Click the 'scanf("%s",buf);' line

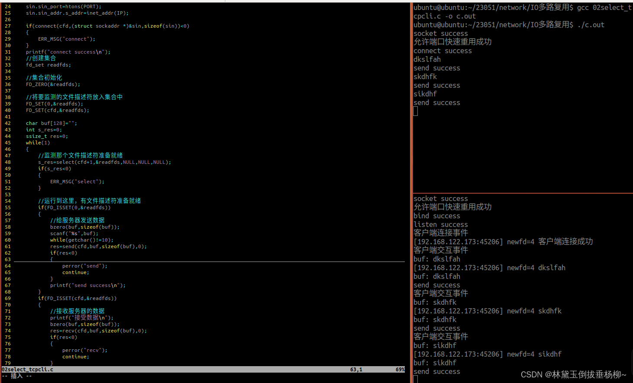(74, 233)
